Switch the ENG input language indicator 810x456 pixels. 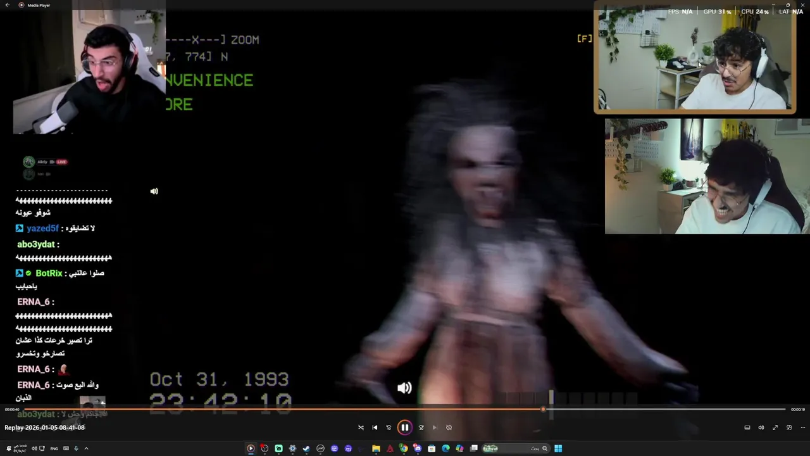click(54, 448)
